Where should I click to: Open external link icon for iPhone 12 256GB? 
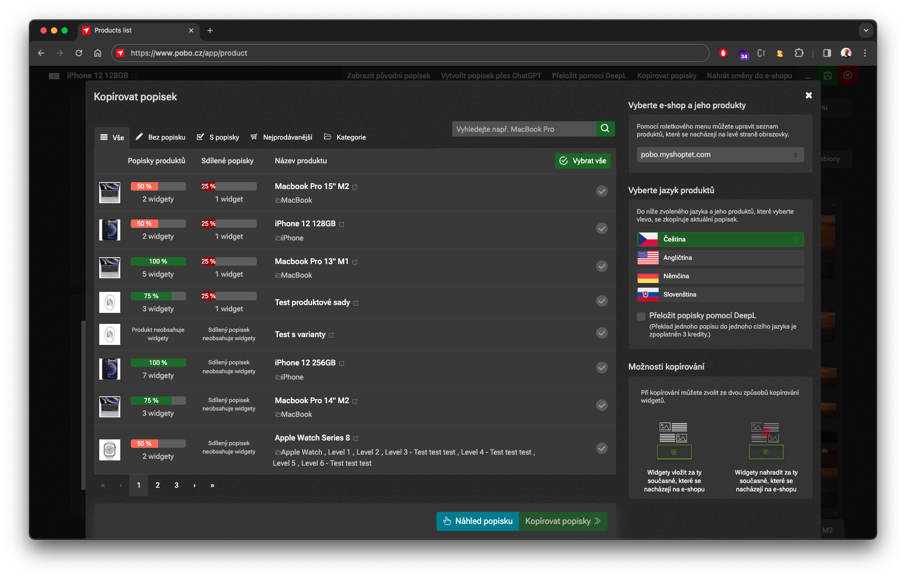(342, 363)
